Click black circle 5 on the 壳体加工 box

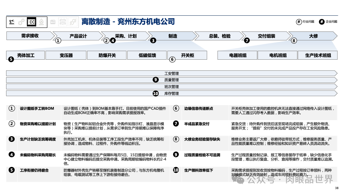(x=11, y=59)
